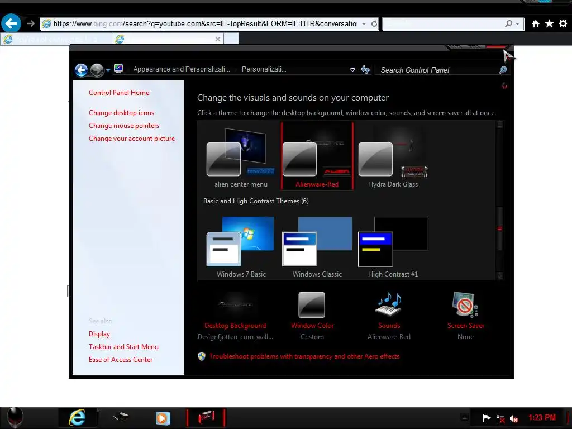Click theme list scrollbar up arrow
Image resolution: width=572 pixels, height=429 pixels.
click(500, 125)
